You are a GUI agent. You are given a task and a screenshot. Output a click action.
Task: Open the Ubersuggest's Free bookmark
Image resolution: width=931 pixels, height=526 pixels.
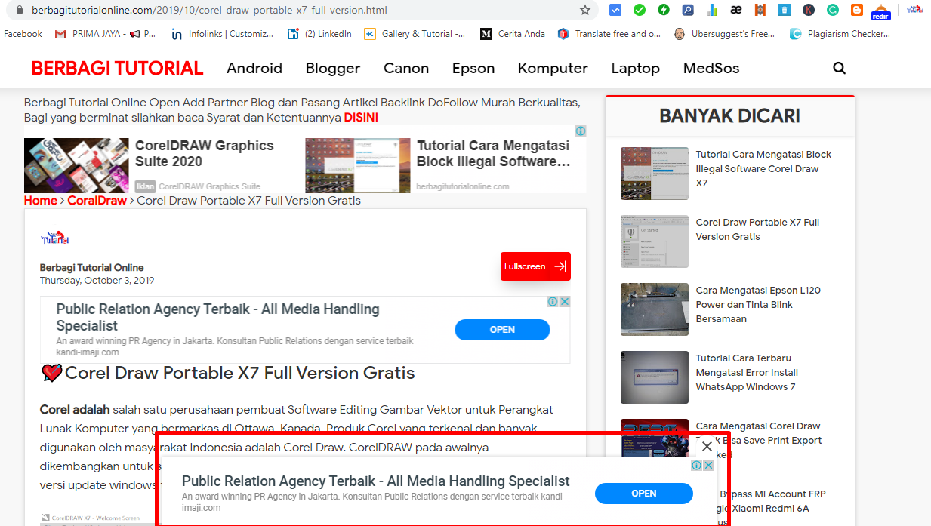click(x=725, y=34)
